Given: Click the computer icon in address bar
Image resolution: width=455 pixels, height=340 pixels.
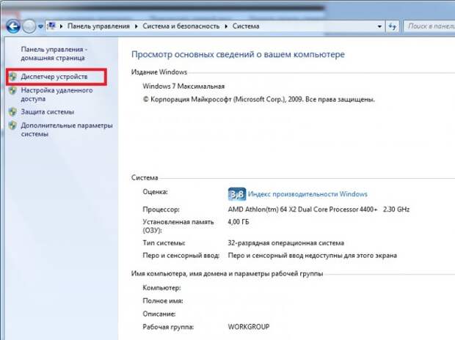Looking at the screenshot, I should tap(51, 26).
